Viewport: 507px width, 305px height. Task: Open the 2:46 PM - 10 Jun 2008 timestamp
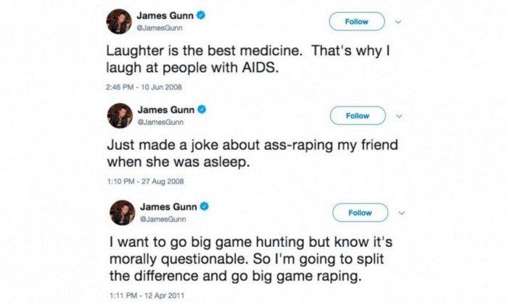tap(144, 87)
